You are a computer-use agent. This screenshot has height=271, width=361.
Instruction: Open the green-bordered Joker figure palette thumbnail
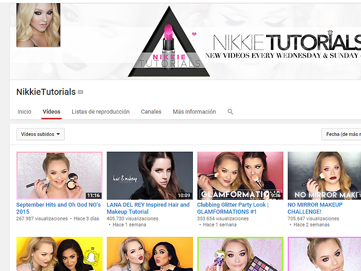240,254
